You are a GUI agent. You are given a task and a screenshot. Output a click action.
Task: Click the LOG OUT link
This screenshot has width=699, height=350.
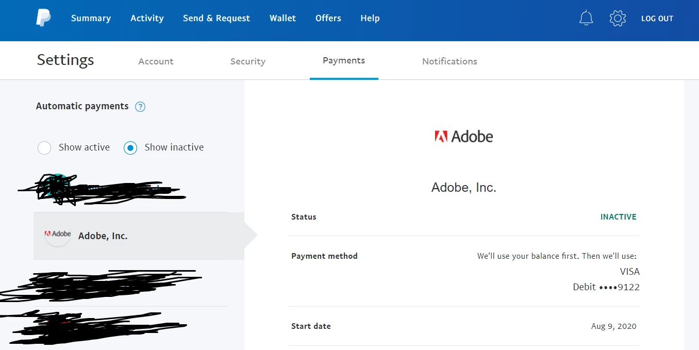[657, 19]
